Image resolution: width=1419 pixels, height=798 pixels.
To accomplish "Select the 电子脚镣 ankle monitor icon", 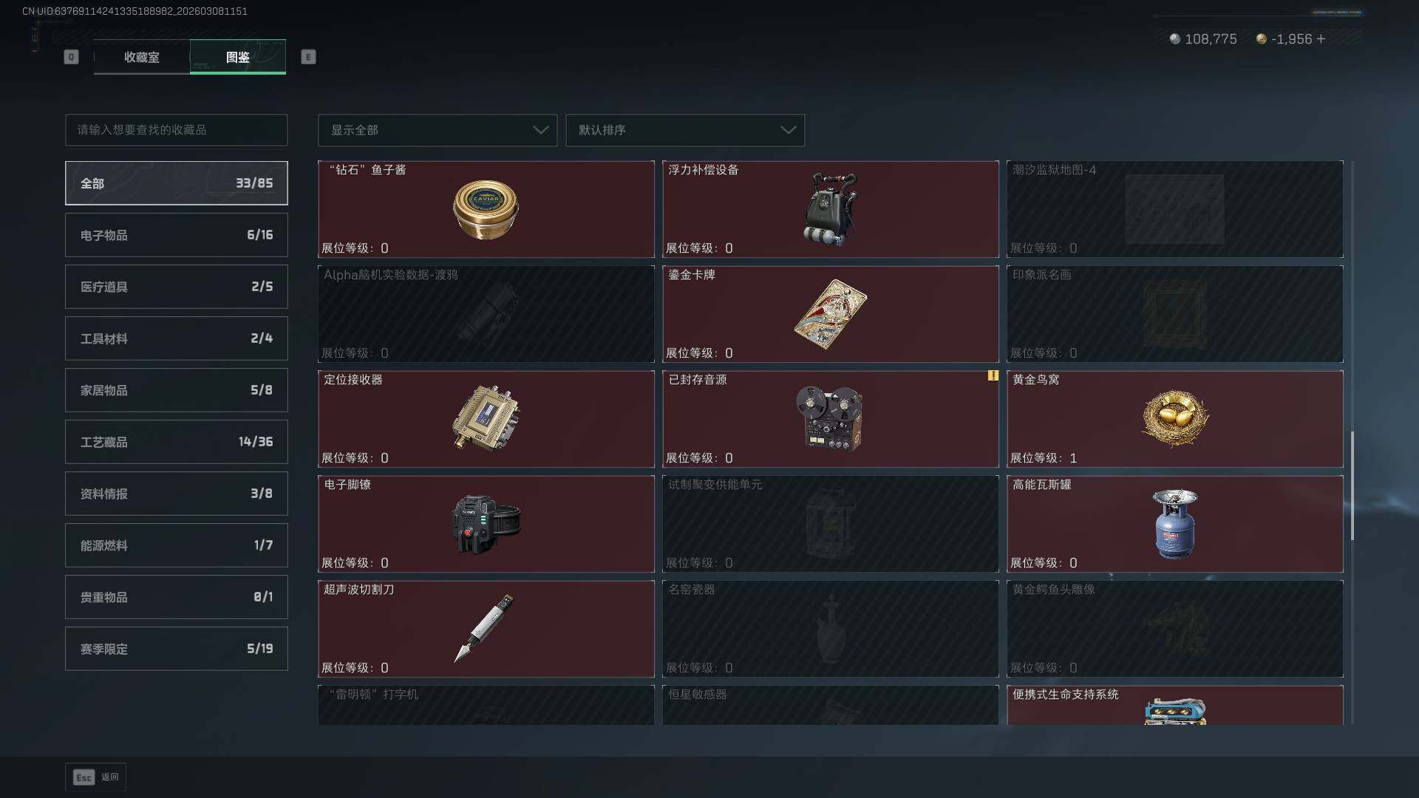I will pos(486,524).
